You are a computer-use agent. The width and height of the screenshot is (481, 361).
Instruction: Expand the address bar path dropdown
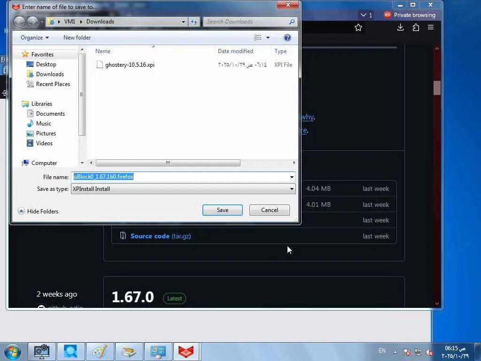pos(183,22)
